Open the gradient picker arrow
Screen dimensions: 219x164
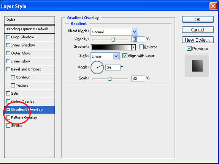(133, 47)
